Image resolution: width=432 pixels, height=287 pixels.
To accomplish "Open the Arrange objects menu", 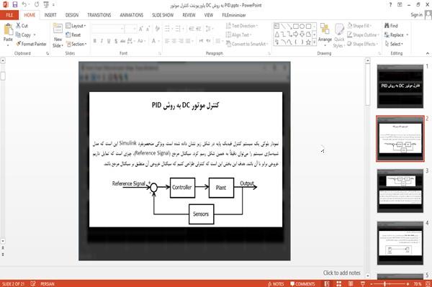I will click(x=325, y=35).
